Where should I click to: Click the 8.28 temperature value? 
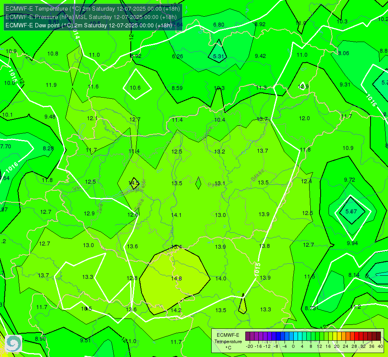(x=48, y=148)
